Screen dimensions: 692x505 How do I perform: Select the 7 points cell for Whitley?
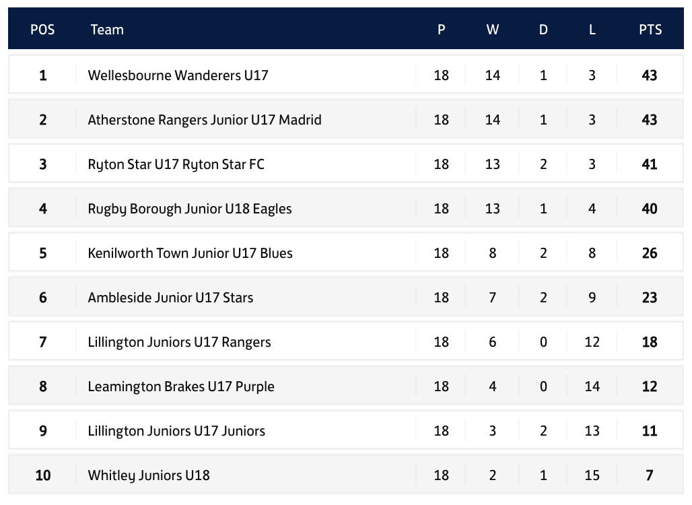(x=650, y=475)
